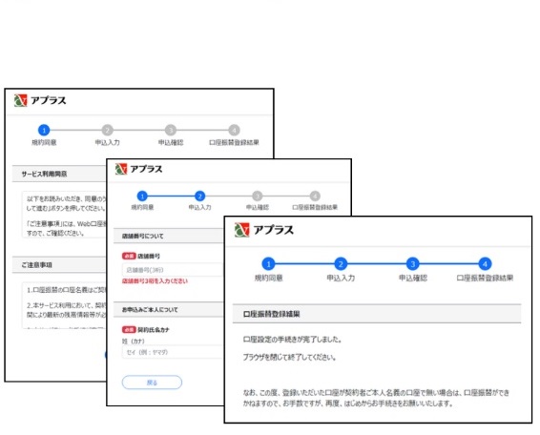Click grey step 4 circle in middle window
This screenshot has height=435, width=540.
[x=315, y=196]
